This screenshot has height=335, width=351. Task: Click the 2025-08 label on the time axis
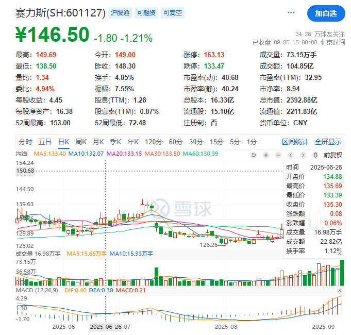coord(226,327)
